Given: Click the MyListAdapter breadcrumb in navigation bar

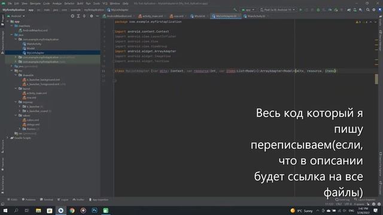Looking at the screenshot, I should click(118, 10).
